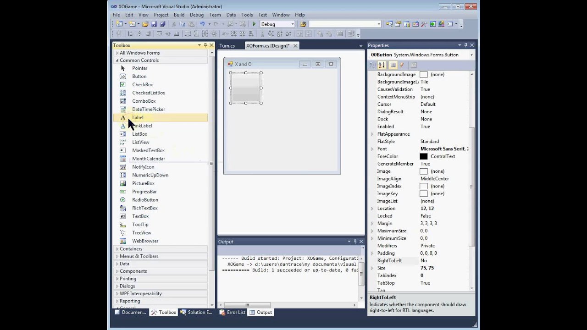Open the Solution Explorer tab at bottom
The image size is (587, 330).
pos(196,312)
